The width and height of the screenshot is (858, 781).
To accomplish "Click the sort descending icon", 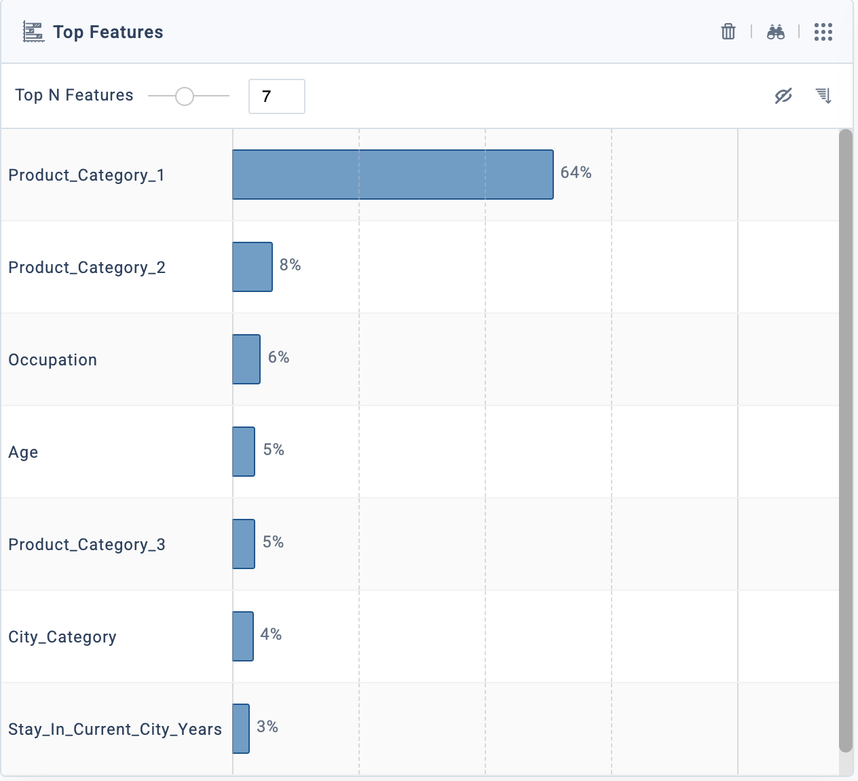I will click(x=823, y=96).
